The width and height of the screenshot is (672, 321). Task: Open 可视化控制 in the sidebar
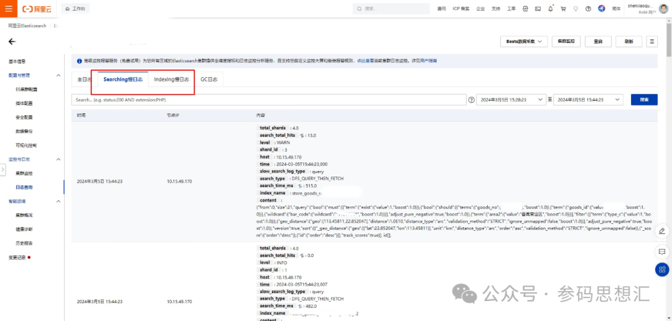click(x=26, y=146)
